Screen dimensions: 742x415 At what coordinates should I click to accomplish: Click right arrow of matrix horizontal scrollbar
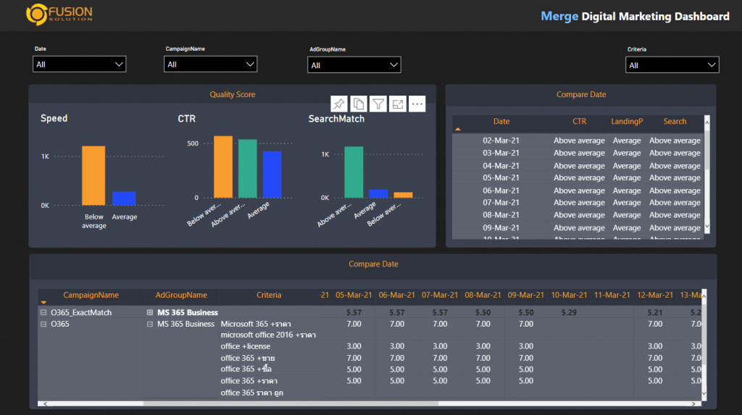pyautogui.click(x=693, y=403)
